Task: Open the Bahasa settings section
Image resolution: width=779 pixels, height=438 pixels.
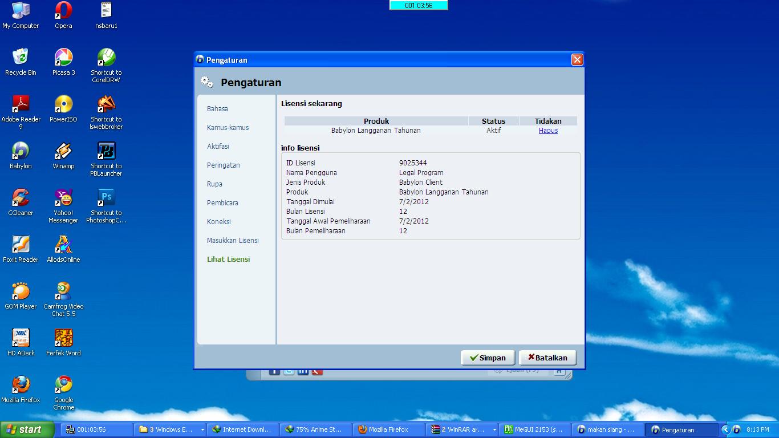Action: point(217,108)
